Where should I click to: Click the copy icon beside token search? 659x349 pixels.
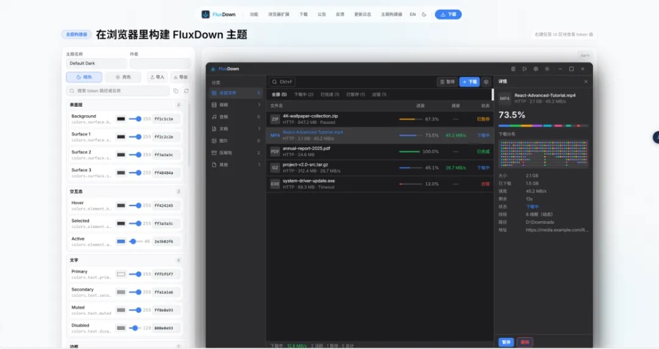point(176,91)
